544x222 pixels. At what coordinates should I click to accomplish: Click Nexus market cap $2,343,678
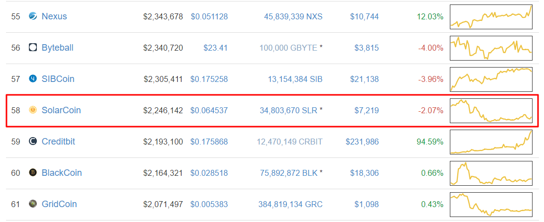pos(163,16)
